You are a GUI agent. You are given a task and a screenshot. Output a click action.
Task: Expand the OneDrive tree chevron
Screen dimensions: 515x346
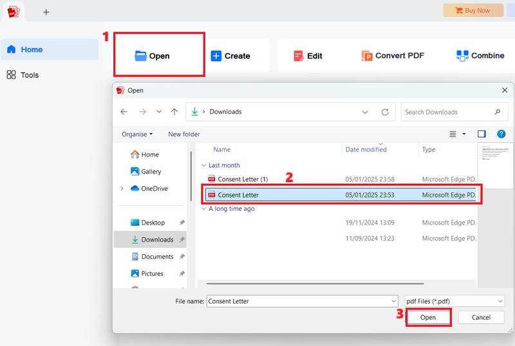click(x=122, y=188)
